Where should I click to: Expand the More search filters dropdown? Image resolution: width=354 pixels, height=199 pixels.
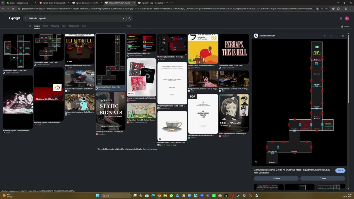point(85,26)
